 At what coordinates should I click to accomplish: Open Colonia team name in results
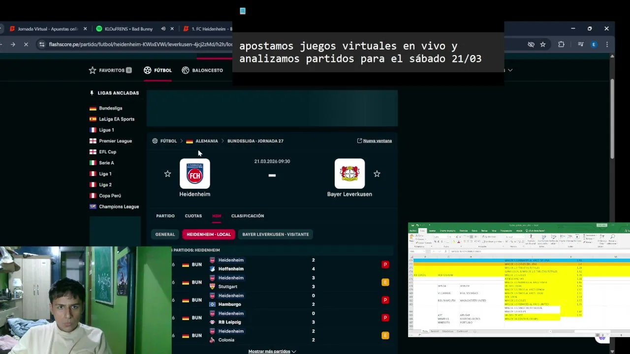pyautogui.click(x=226, y=340)
